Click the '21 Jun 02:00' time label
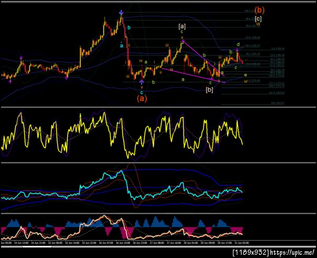 pos(241,243)
